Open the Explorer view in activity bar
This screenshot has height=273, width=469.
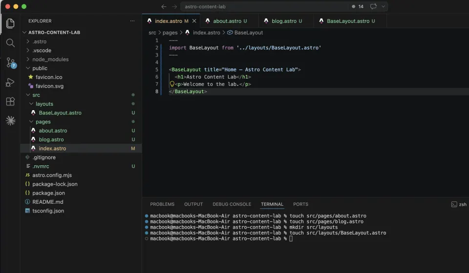10,23
